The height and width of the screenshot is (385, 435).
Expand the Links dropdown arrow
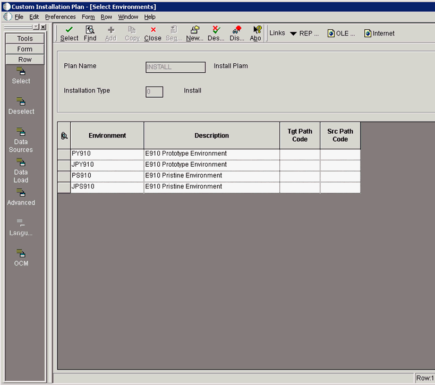click(293, 33)
